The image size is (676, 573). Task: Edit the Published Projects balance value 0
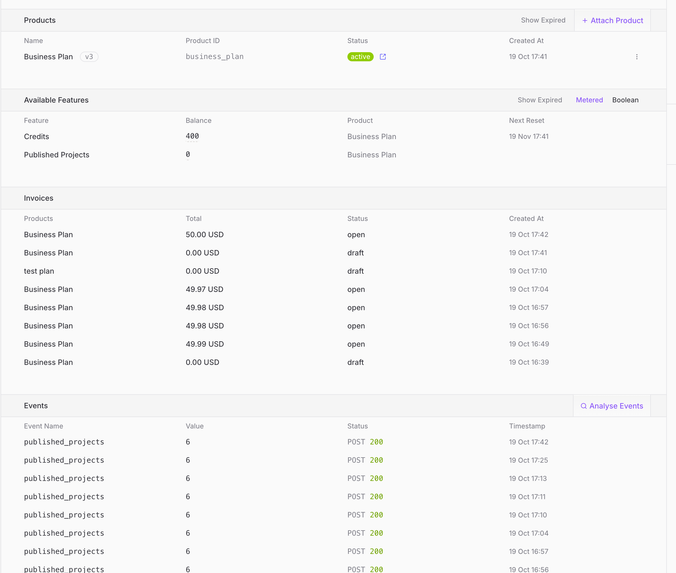(188, 154)
